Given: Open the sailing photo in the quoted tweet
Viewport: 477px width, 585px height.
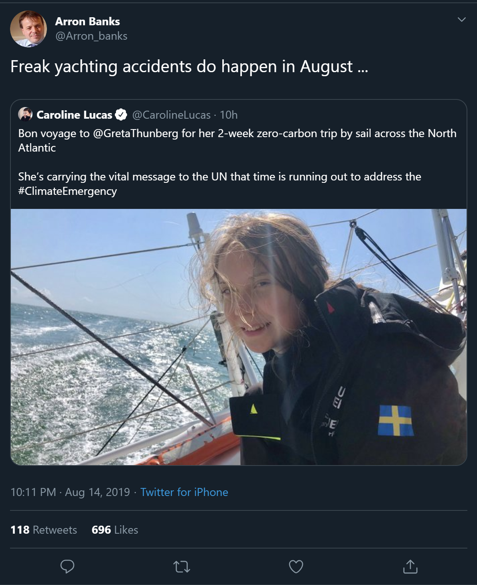Looking at the screenshot, I should tap(239, 337).
